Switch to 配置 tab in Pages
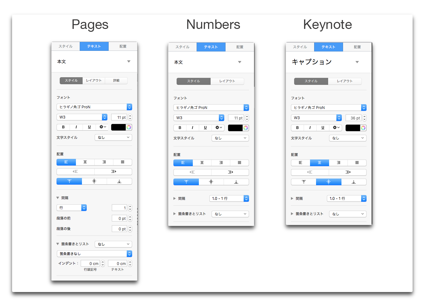 click(x=123, y=46)
